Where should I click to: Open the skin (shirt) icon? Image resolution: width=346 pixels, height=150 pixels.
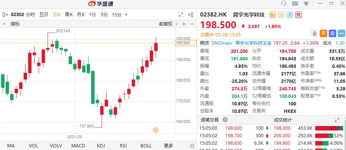pyautogui.click(x=306, y=3)
